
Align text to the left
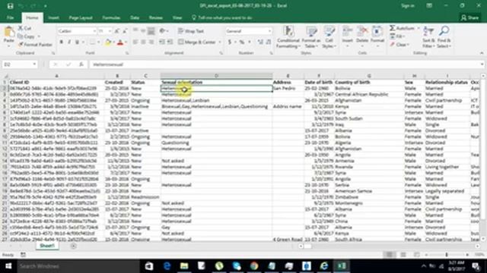click(135, 42)
